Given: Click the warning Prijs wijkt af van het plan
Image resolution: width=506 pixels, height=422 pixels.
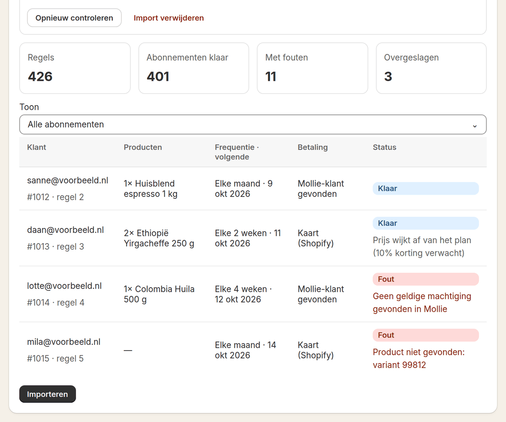Looking at the screenshot, I should coord(422,247).
